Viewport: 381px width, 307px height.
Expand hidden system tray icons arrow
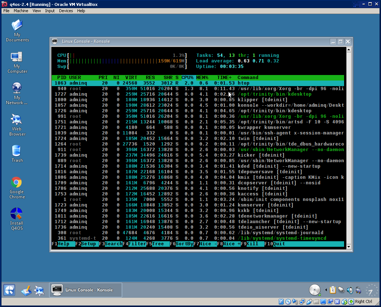(x=326, y=290)
